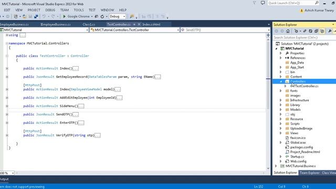Click the Undo arrow in the toolbar
This screenshot has height=189, width=336.
point(44,16)
